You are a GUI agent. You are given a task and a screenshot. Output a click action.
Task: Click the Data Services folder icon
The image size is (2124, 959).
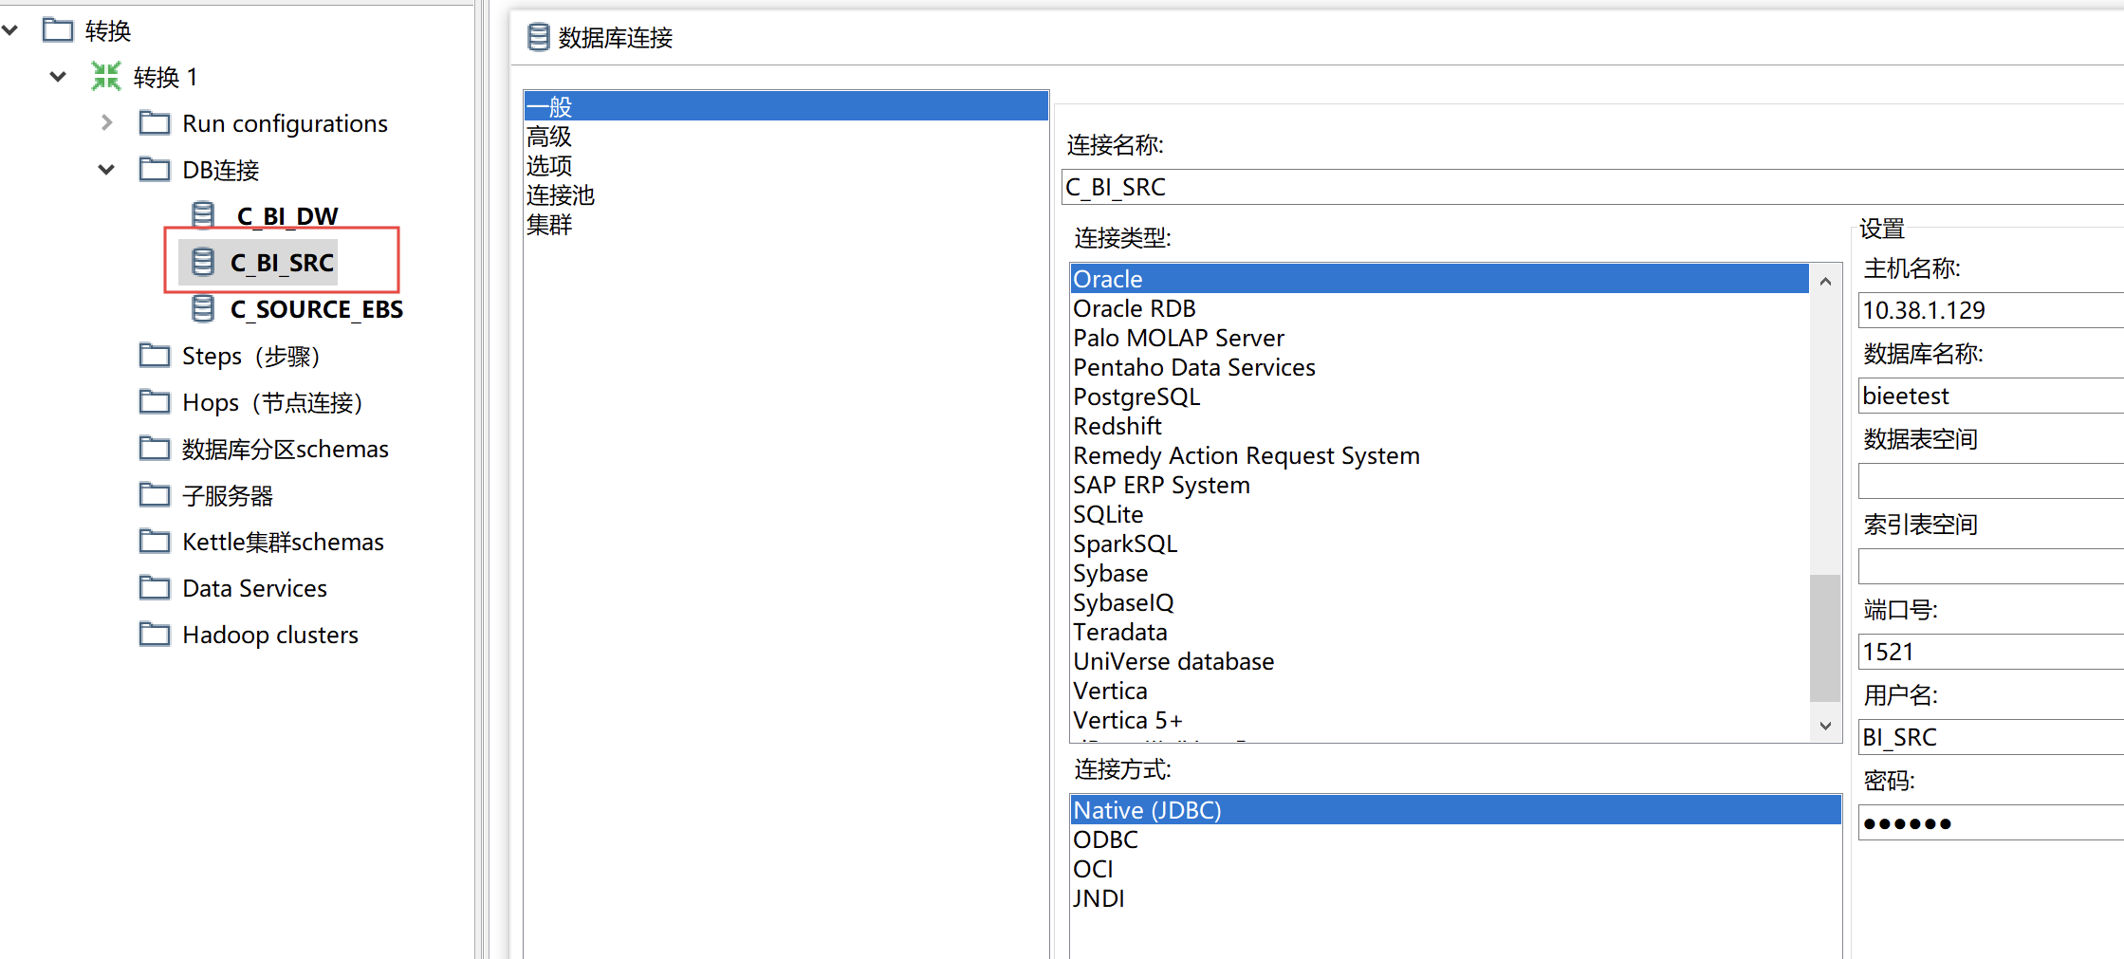(155, 588)
